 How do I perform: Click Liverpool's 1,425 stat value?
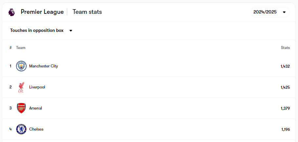tap(285, 87)
